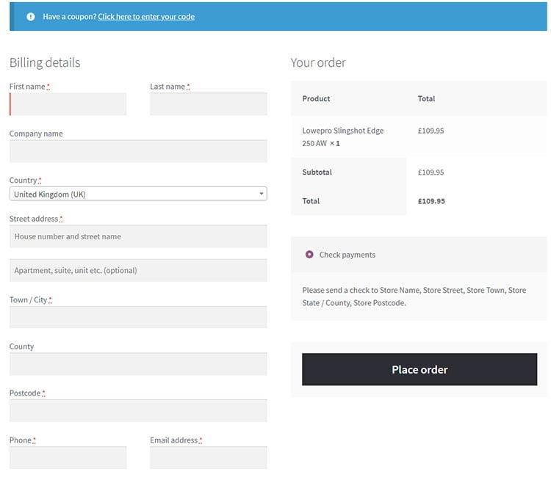Click the 'Lowepro Slingshot Edge 250 AW' product name
This screenshot has height=491, width=551.
click(x=342, y=137)
